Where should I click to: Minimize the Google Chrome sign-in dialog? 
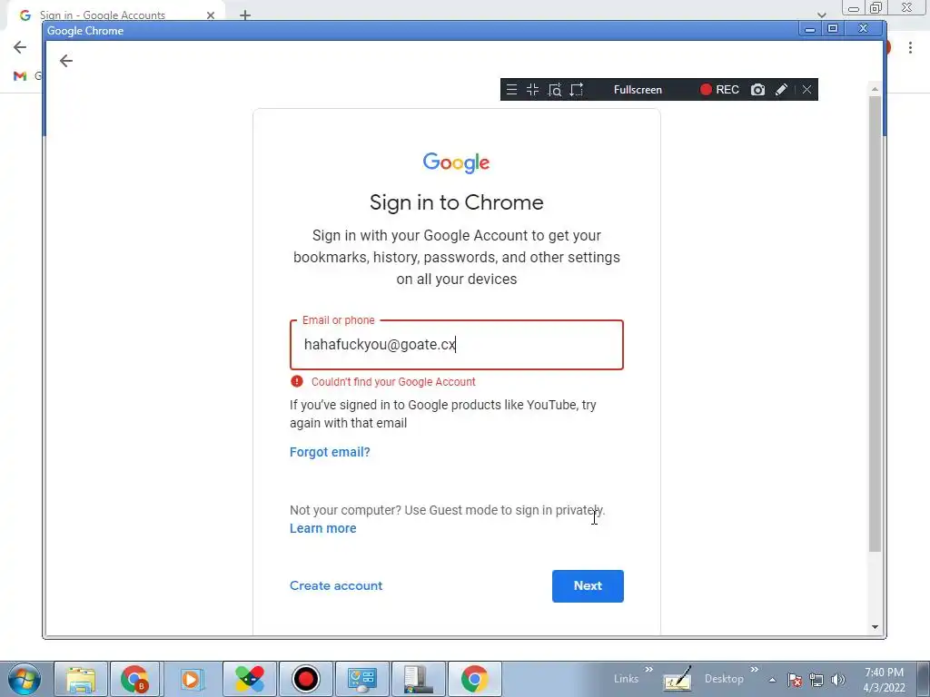[x=809, y=29]
